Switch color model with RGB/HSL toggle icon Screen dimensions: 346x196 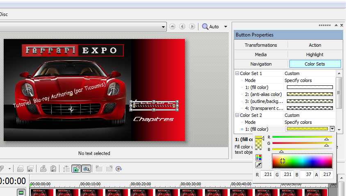coord(259,157)
